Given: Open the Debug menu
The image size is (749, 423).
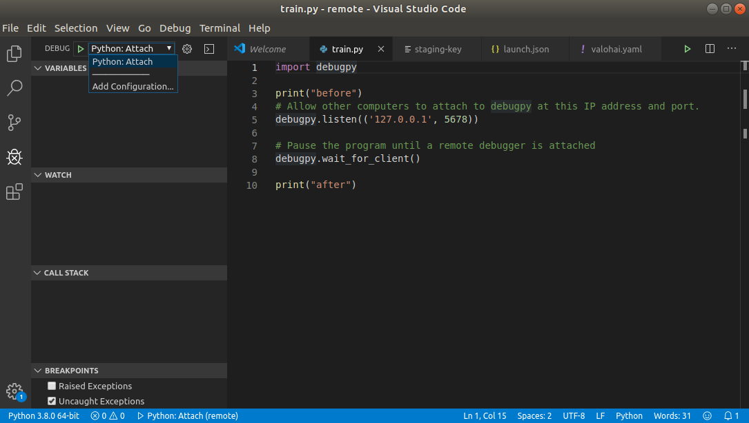Looking at the screenshot, I should (175, 28).
